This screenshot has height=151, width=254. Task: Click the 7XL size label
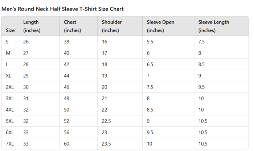coord(10,144)
